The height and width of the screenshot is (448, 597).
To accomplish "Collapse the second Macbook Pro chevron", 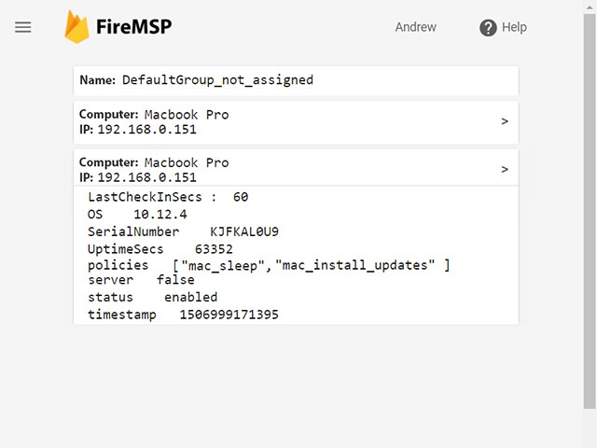I will (505, 170).
